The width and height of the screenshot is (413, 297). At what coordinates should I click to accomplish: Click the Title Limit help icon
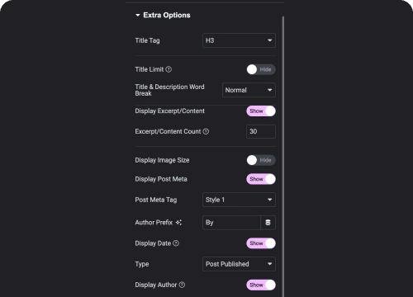tap(169, 69)
